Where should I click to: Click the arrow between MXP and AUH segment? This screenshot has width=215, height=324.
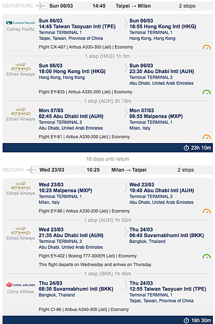point(126,187)
